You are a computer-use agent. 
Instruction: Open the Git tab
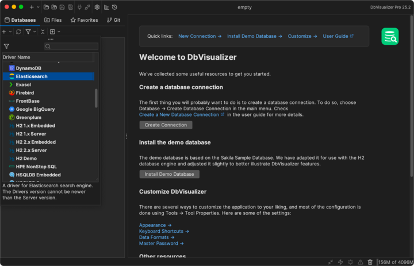tap(113, 20)
